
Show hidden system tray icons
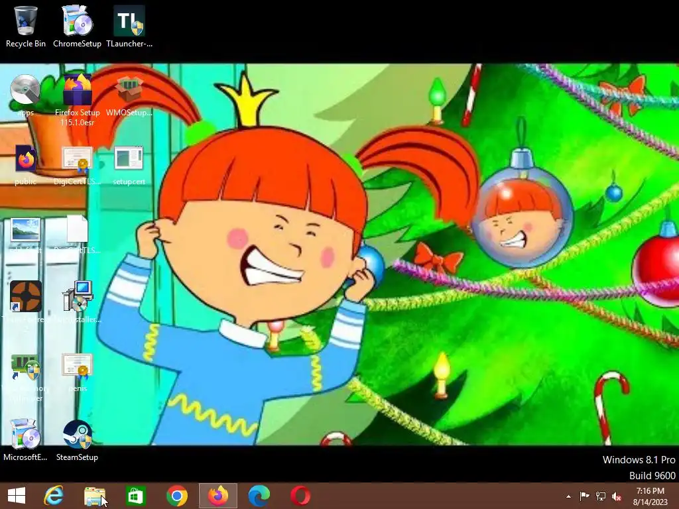[x=568, y=496]
